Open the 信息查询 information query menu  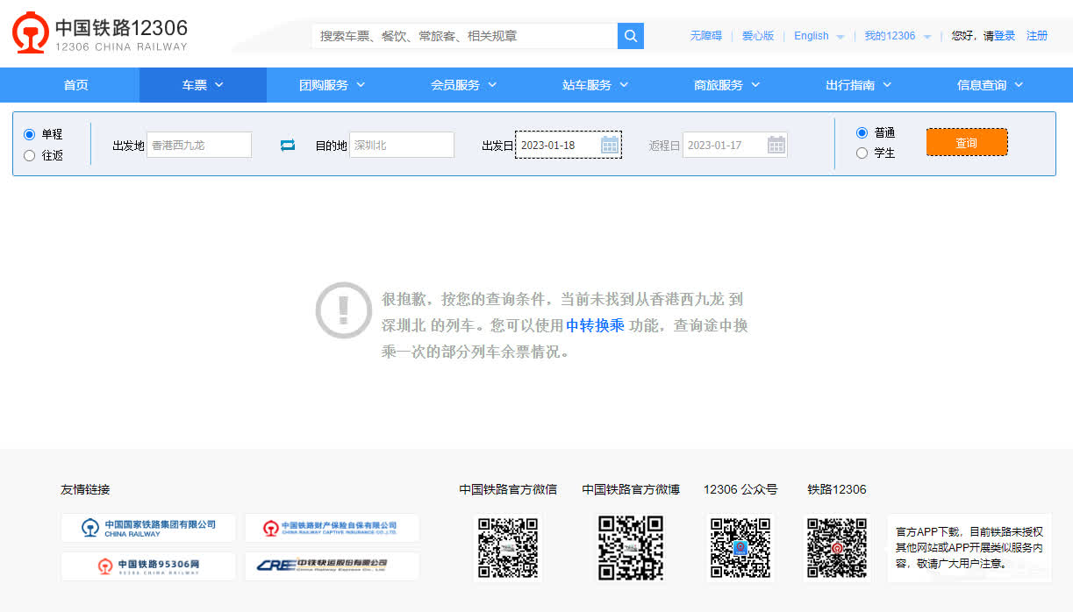(990, 85)
